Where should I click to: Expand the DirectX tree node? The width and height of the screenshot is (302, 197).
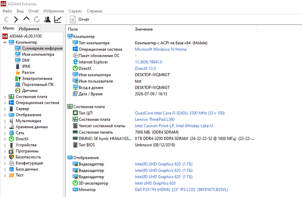point(5,139)
